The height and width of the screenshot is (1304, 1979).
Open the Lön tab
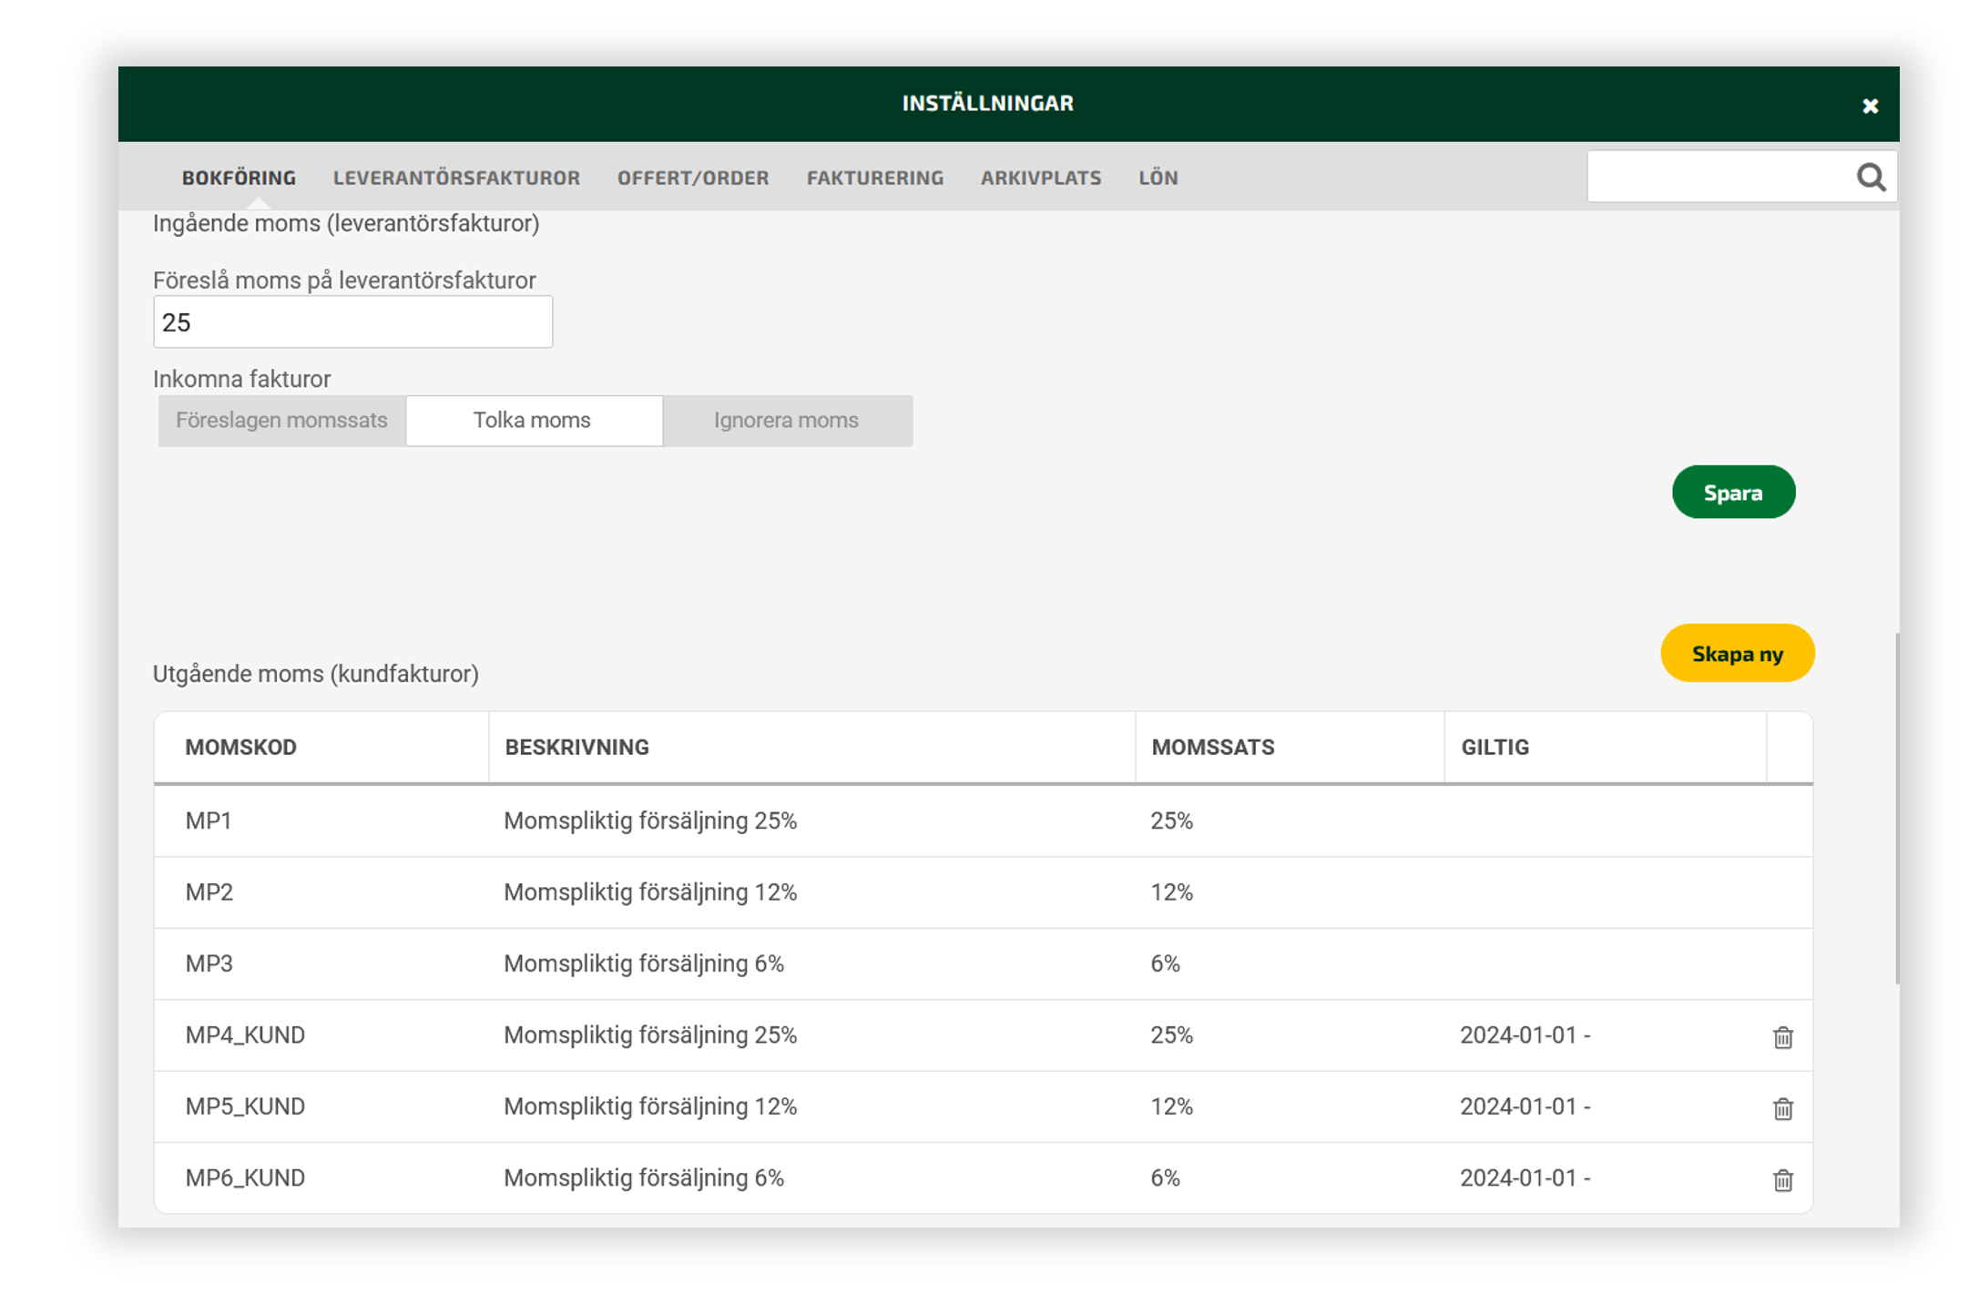click(1158, 178)
